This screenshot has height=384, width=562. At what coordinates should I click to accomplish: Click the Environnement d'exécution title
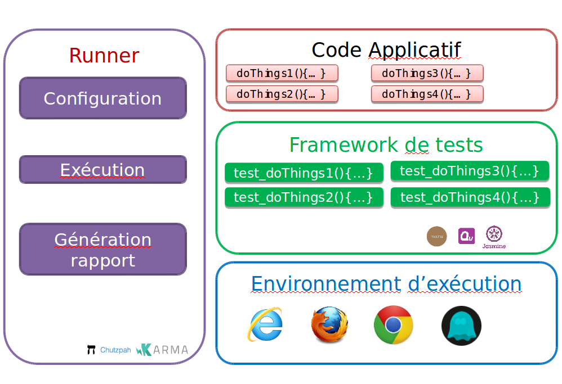point(386,283)
